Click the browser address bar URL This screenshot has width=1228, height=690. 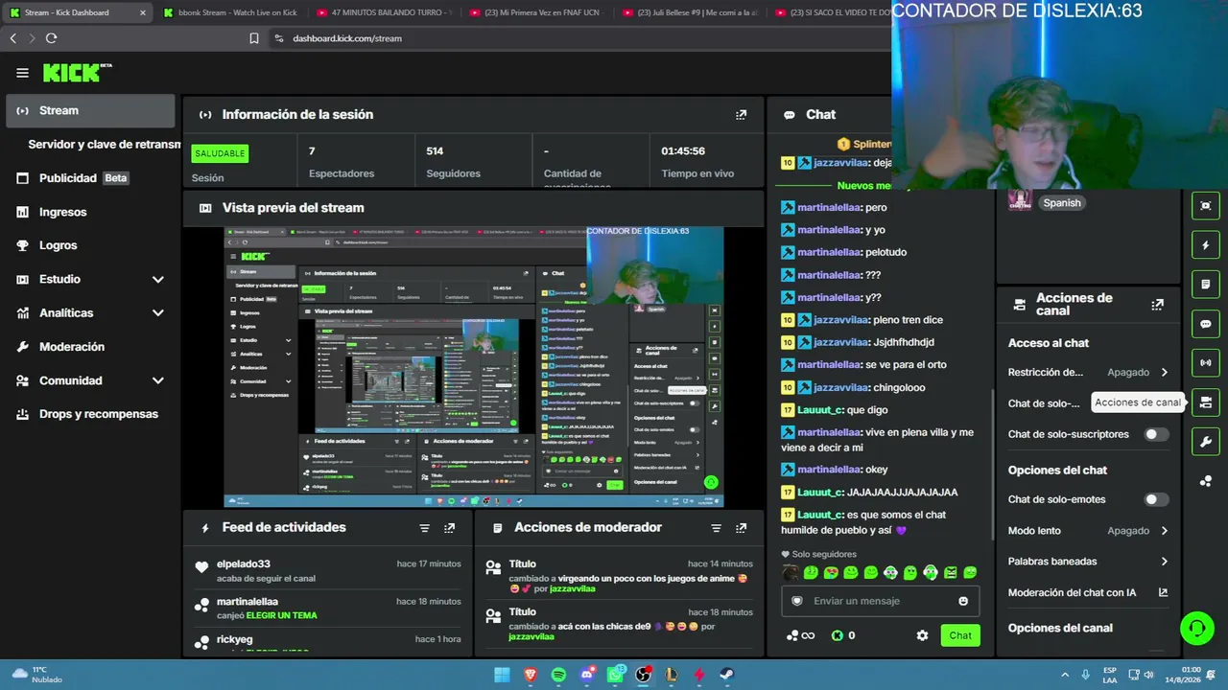pyautogui.click(x=347, y=38)
